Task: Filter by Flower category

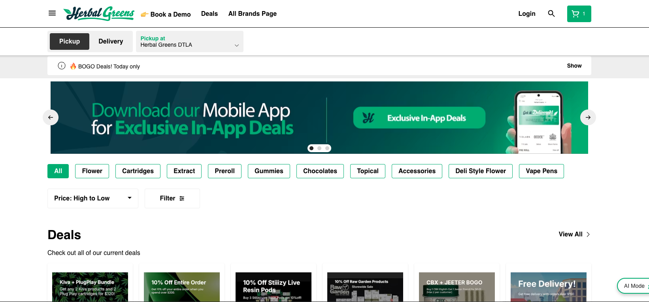Action: click(x=92, y=171)
